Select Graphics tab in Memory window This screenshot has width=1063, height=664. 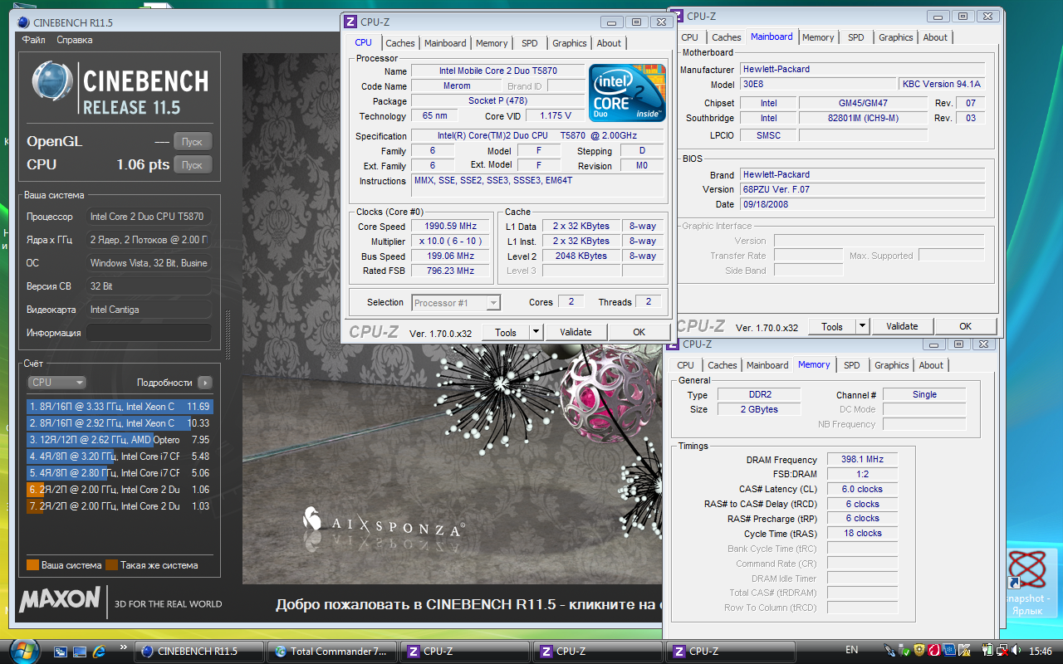click(892, 365)
